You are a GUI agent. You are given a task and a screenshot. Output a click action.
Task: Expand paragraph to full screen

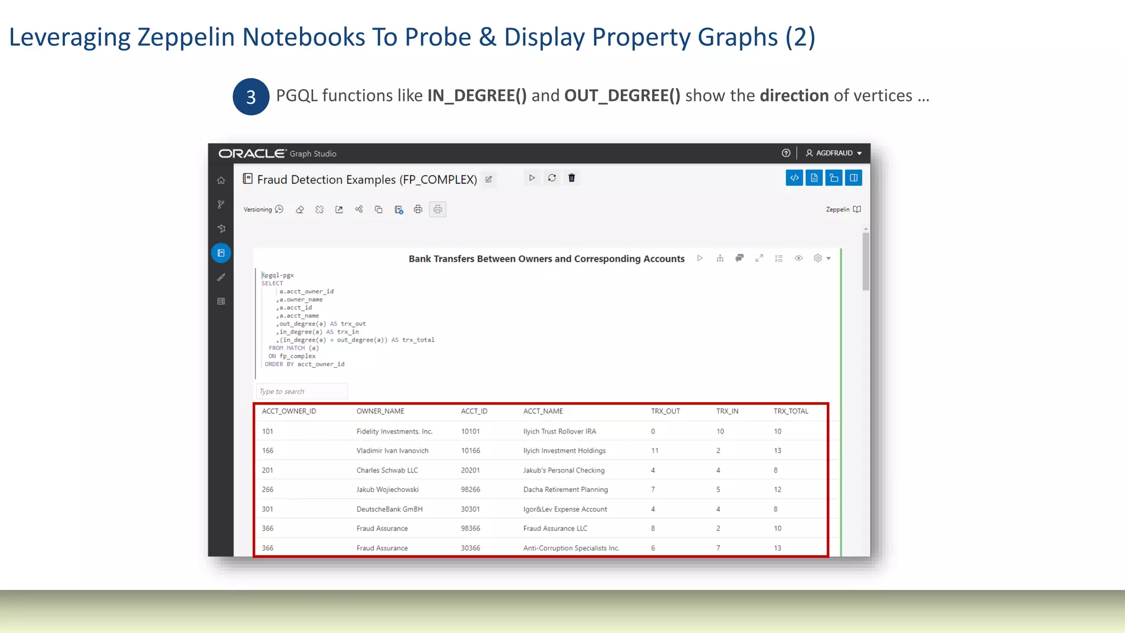pyautogui.click(x=759, y=258)
